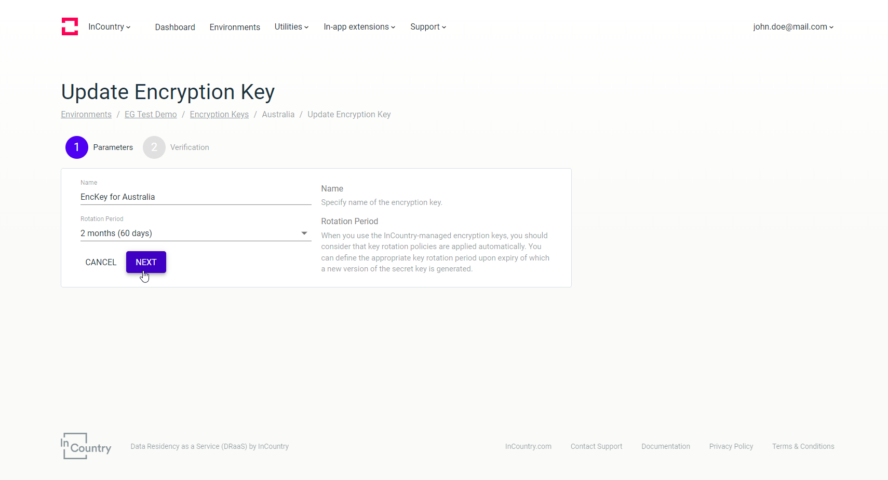Viewport: 888px width, 480px height.
Task: Open the john.doe@mail.com account menu
Action: pos(792,26)
